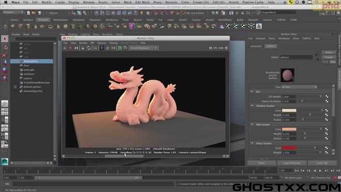Create a polygon cone from shelf
Image resolution: width=341 pixels, height=192 pixels.
36,26
